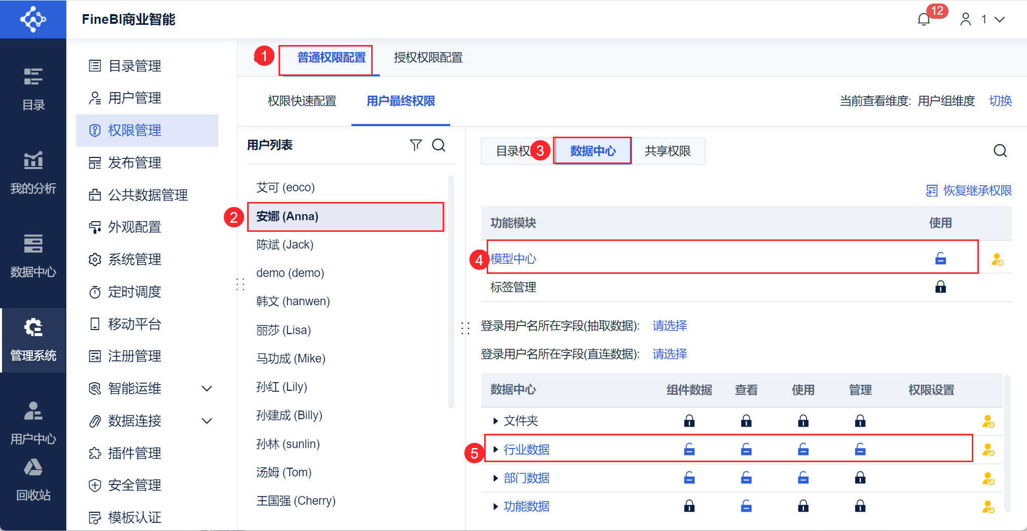This screenshot has width=1027, height=531.
Task: Toggle 部门数据 管理 permission lock
Action: [x=860, y=478]
